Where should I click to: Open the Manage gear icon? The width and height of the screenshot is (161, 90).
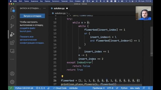(12, 82)
